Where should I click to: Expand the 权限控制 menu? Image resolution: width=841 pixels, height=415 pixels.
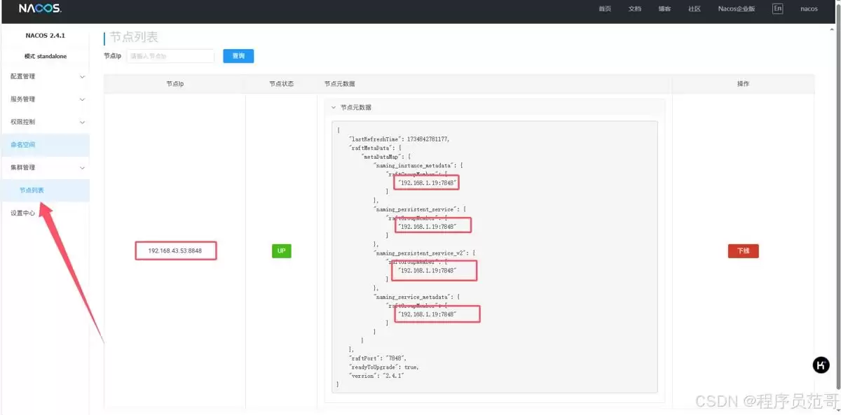(x=45, y=122)
